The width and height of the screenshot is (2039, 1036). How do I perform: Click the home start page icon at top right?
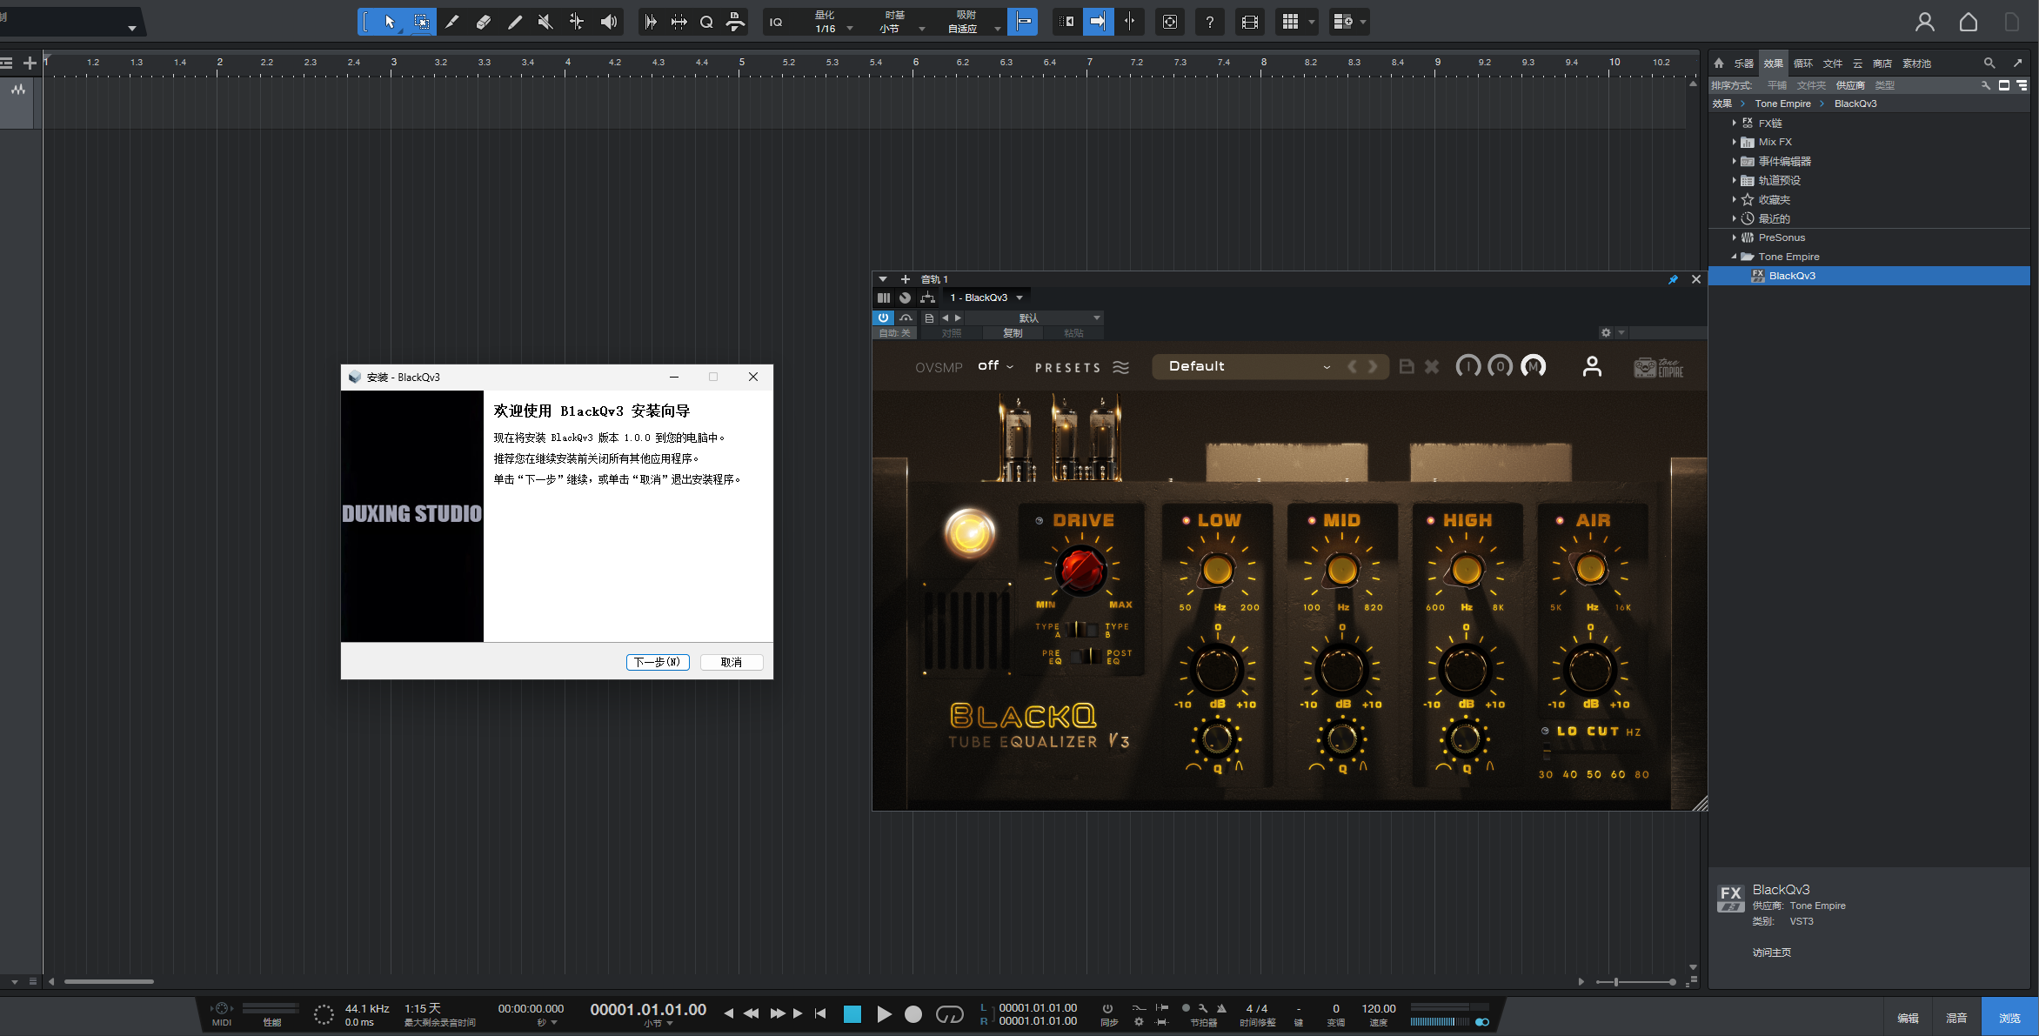[1969, 22]
